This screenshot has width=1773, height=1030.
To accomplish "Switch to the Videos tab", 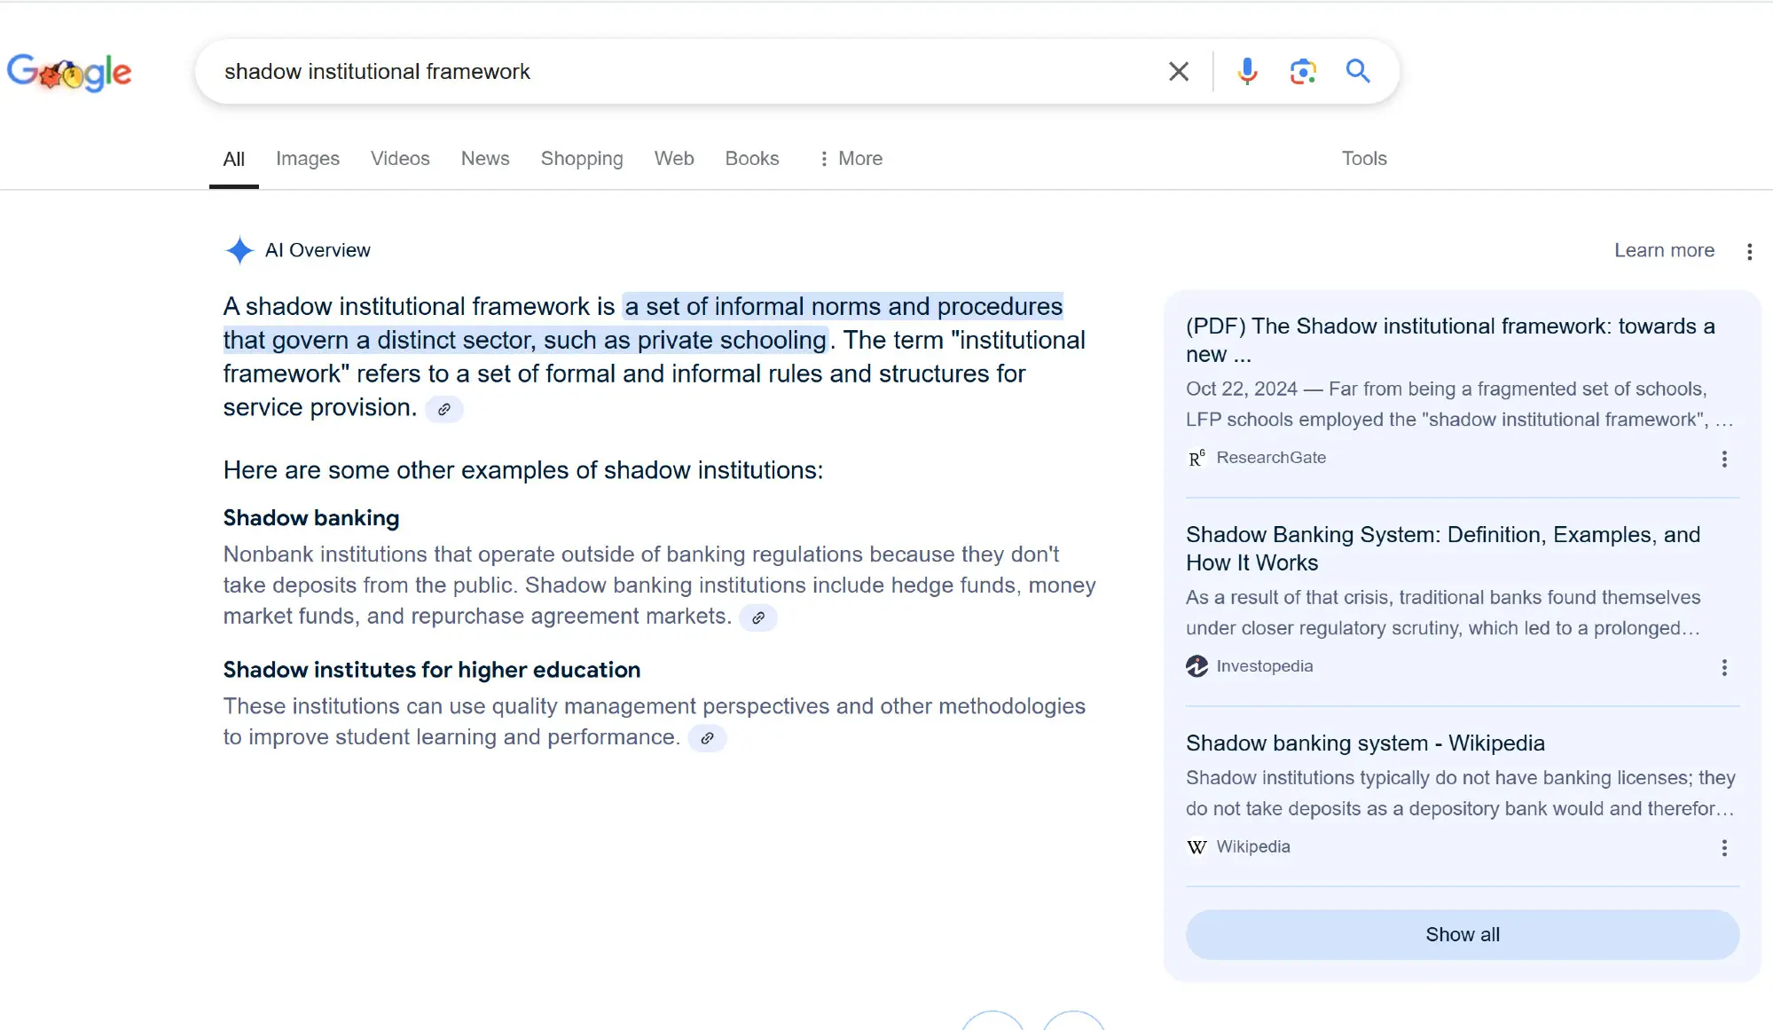I will [x=400, y=159].
